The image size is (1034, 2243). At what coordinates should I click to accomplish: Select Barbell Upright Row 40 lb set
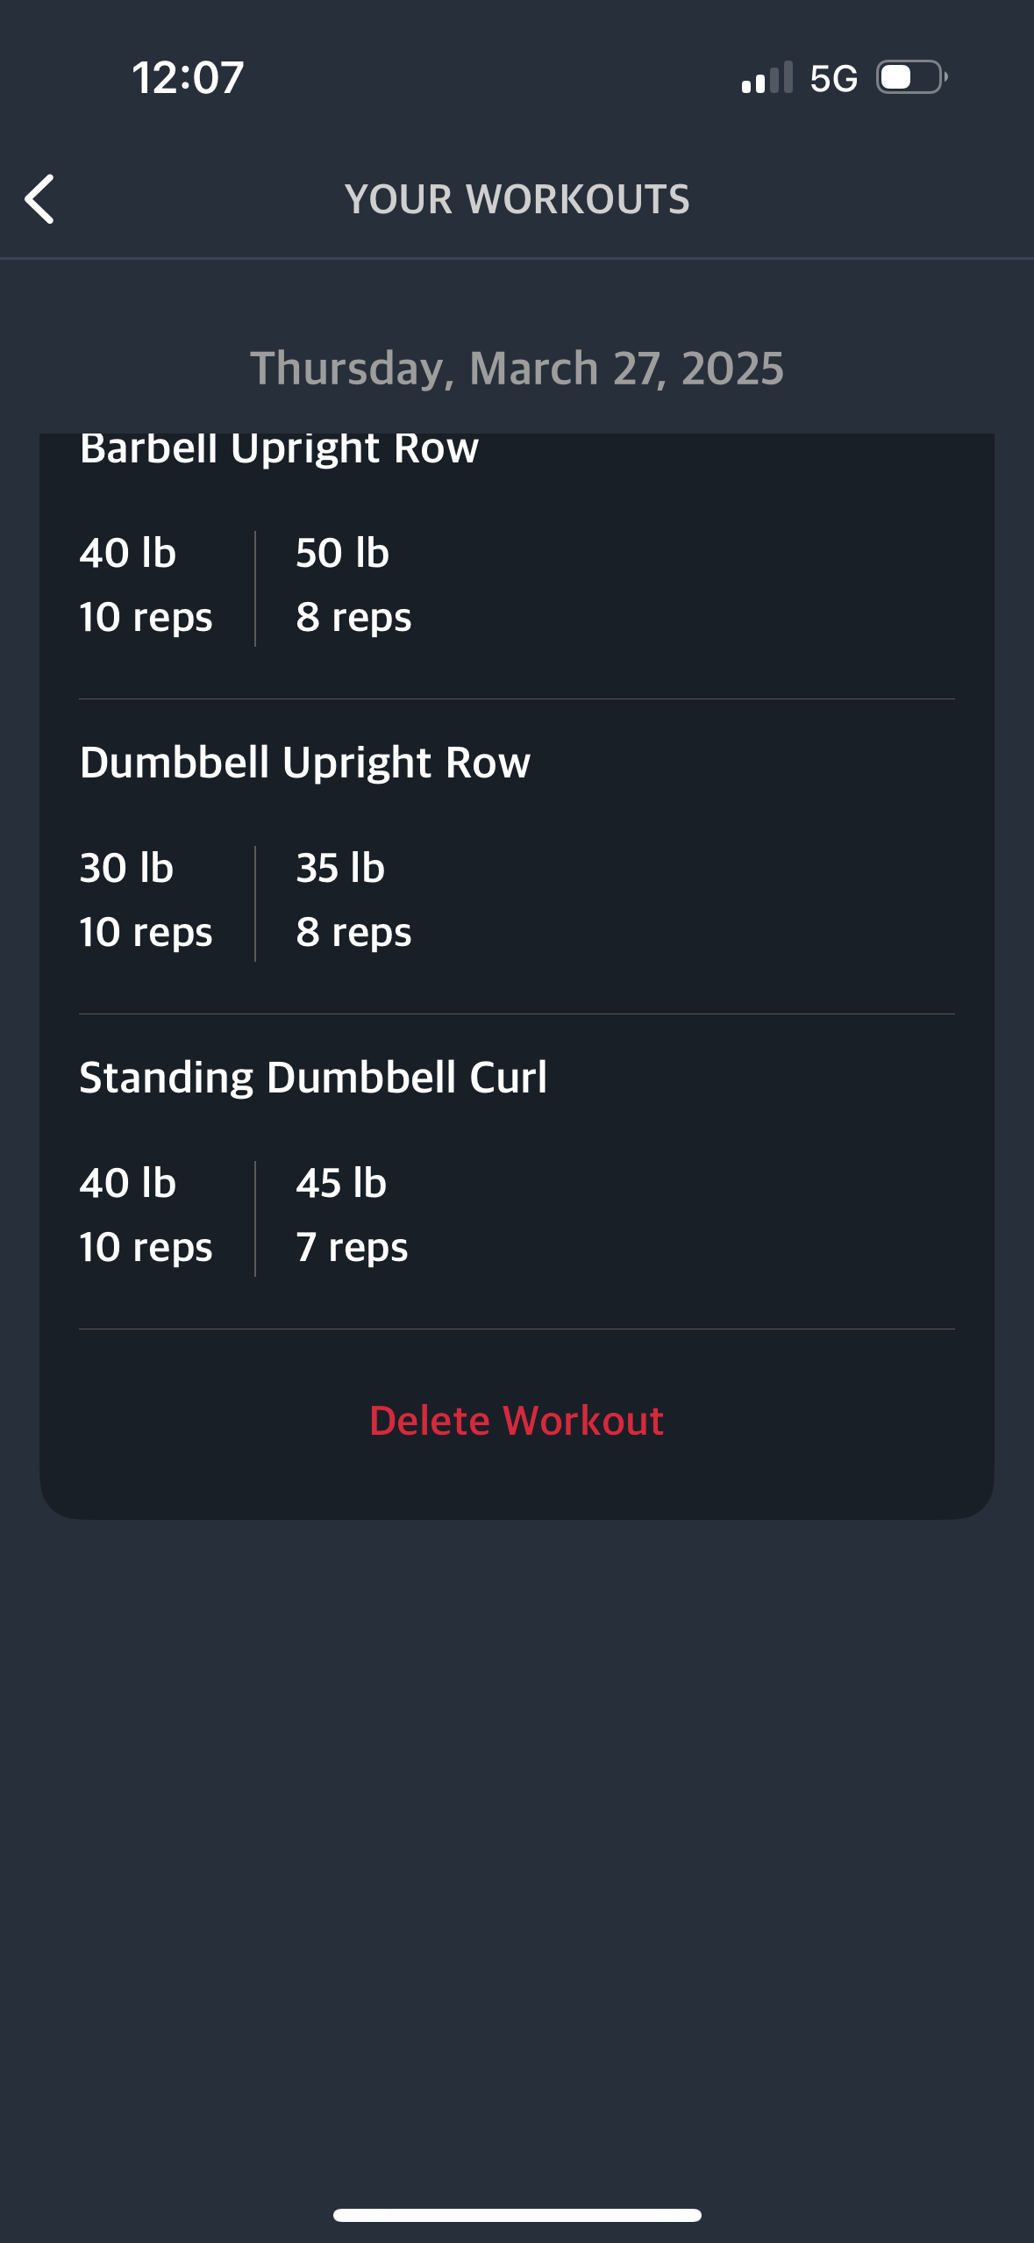pos(146,585)
